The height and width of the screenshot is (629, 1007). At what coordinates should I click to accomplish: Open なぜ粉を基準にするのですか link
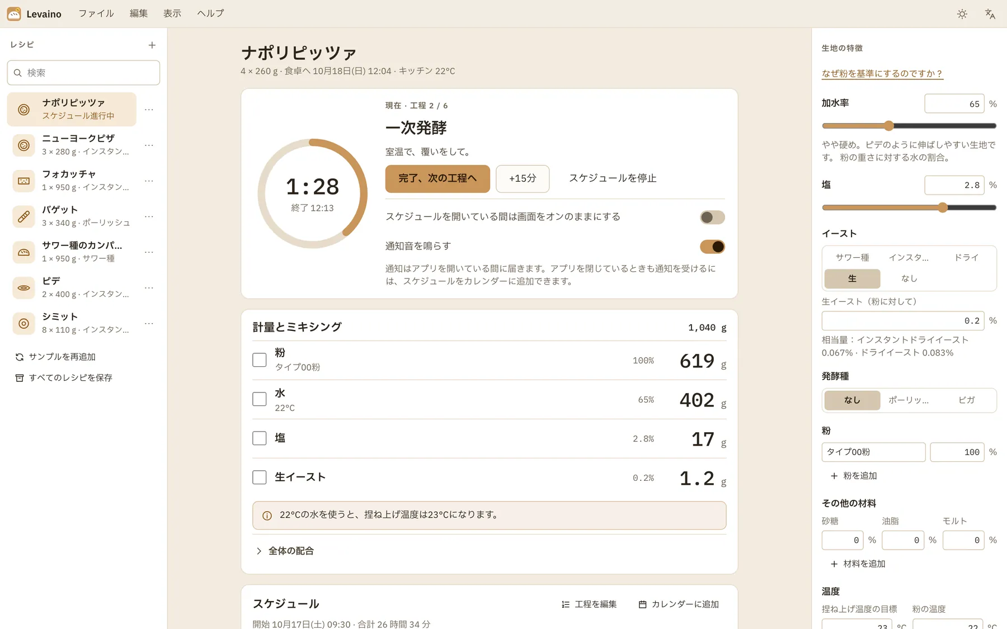pyautogui.click(x=882, y=74)
